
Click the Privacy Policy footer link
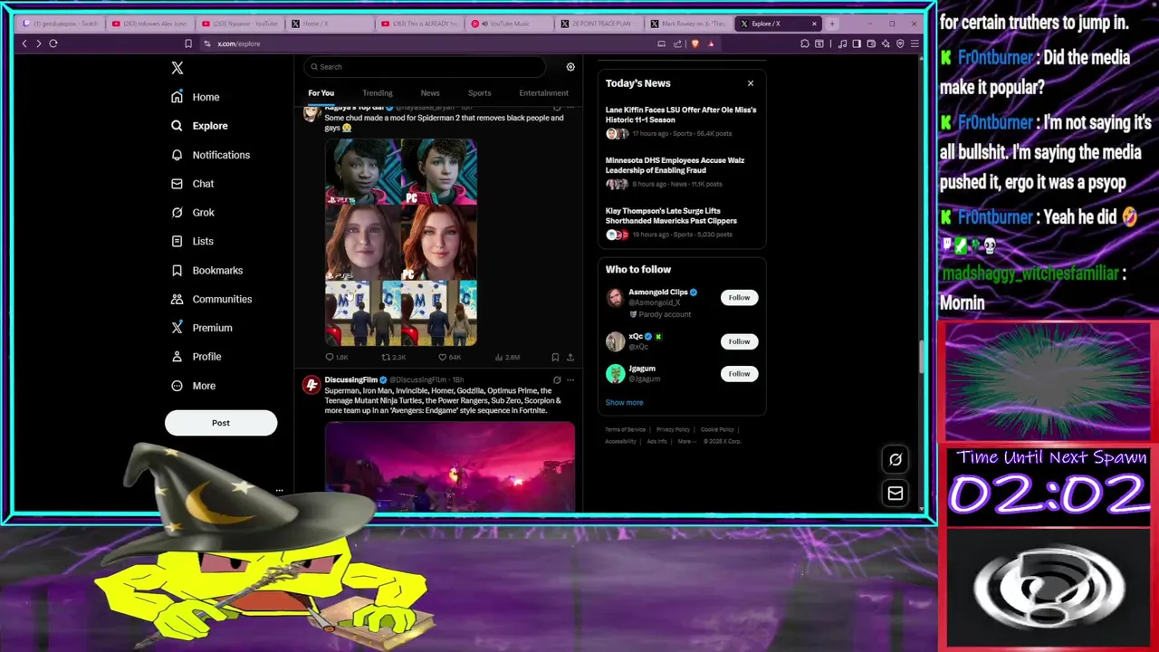(x=673, y=429)
